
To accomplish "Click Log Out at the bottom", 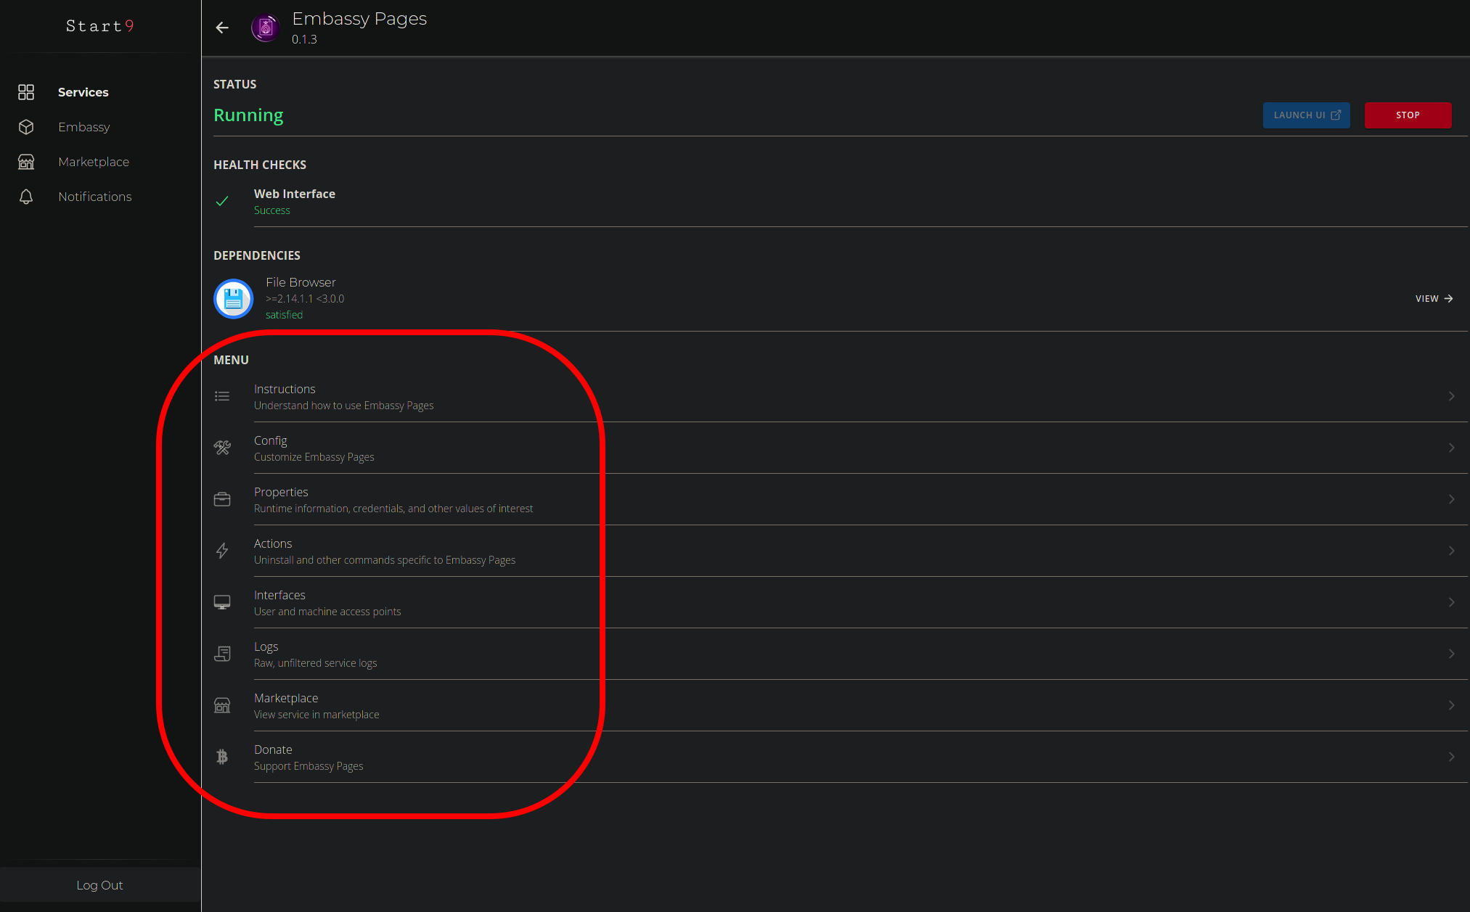I will pos(99,885).
